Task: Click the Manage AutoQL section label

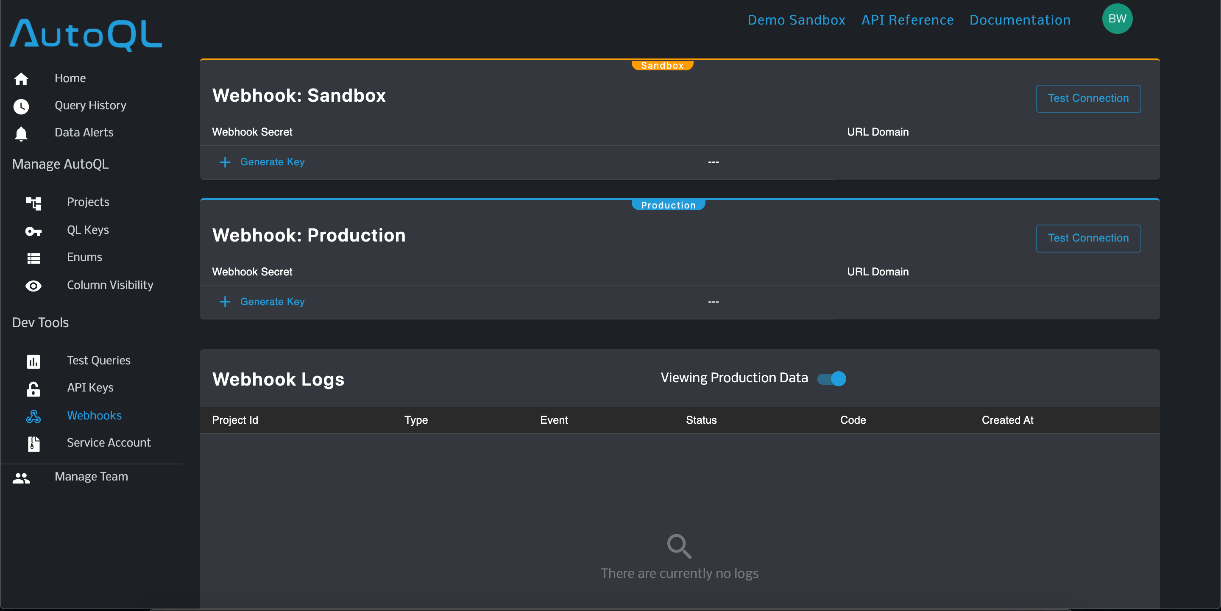Action: coord(60,164)
